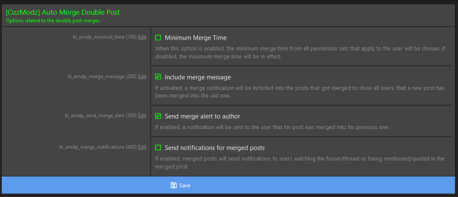Image resolution: width=458 pixels, height=197 pixels.
Task: Click the "[OzzModz] Auto Merge Double Post" heading
Action: tap(63, 12)
